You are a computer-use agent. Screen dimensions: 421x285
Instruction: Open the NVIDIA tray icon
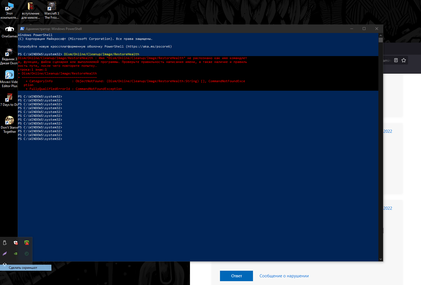pyautogui.click(x=16, y=254)
